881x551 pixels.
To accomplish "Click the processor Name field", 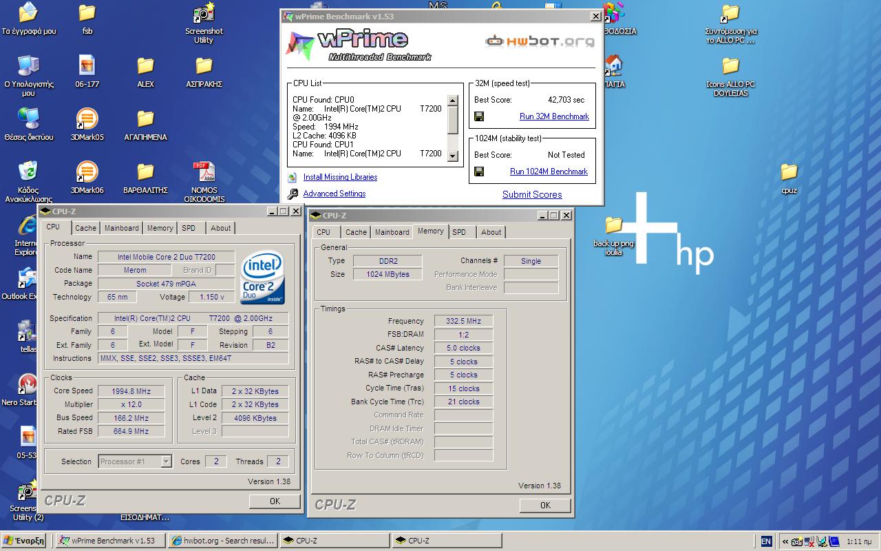I will point(167,257).
